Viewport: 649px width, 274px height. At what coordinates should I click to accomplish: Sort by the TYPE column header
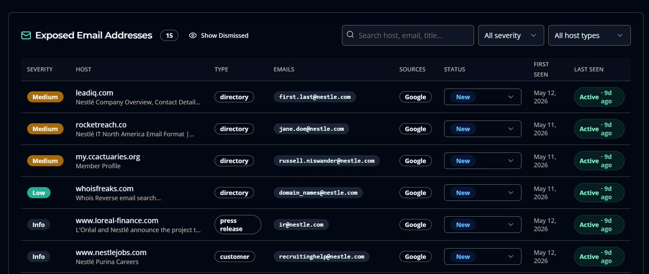(221, 69)
